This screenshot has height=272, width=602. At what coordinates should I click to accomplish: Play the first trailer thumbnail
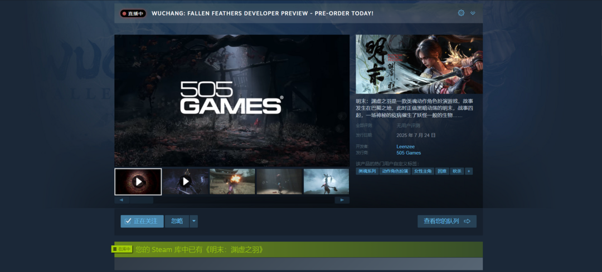tap(138, 181)
